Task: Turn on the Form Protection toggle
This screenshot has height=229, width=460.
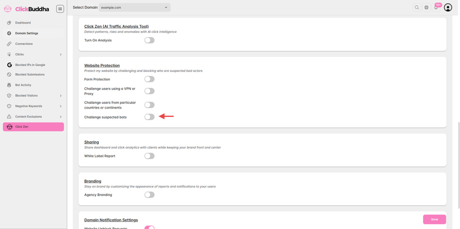Action: pyautogui.click(x=149, y=79)
